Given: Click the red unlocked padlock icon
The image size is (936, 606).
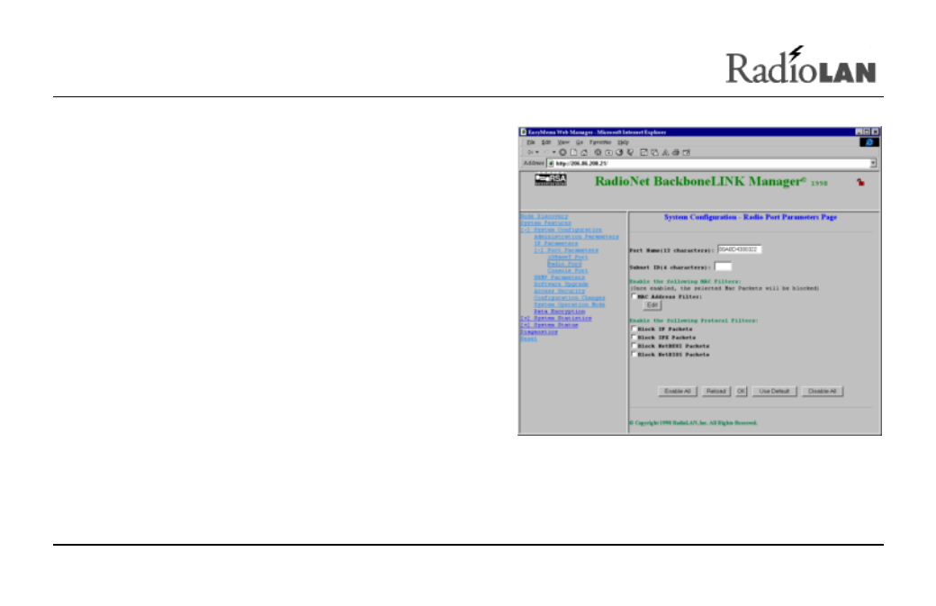Looking at the screenshot, I should click(860, 182).
